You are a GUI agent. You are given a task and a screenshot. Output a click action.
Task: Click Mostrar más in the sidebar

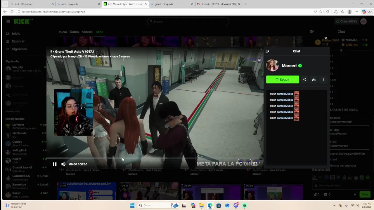[x=13, y=111]
